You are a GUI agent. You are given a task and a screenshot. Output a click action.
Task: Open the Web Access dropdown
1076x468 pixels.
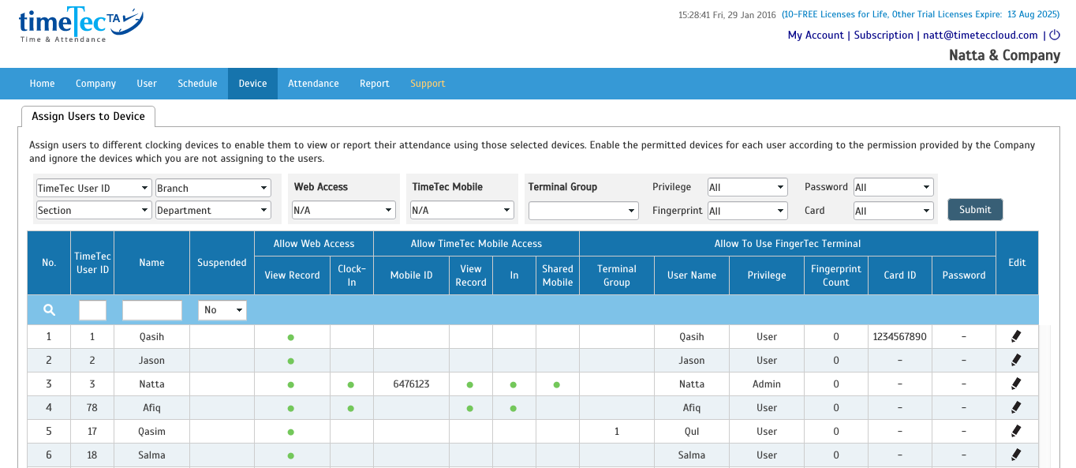pyautogui.click(x=343, y=210)
